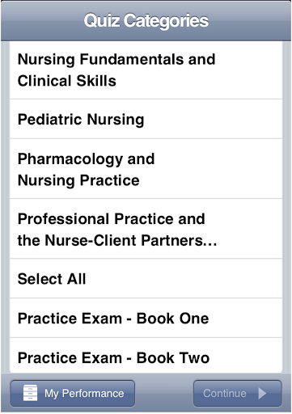
Task: Select Nursing Fundamentals and Clinical Skills category
Action: 146,70
